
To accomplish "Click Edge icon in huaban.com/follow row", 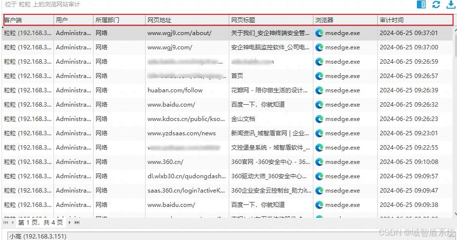I will (x=319, y=90).
